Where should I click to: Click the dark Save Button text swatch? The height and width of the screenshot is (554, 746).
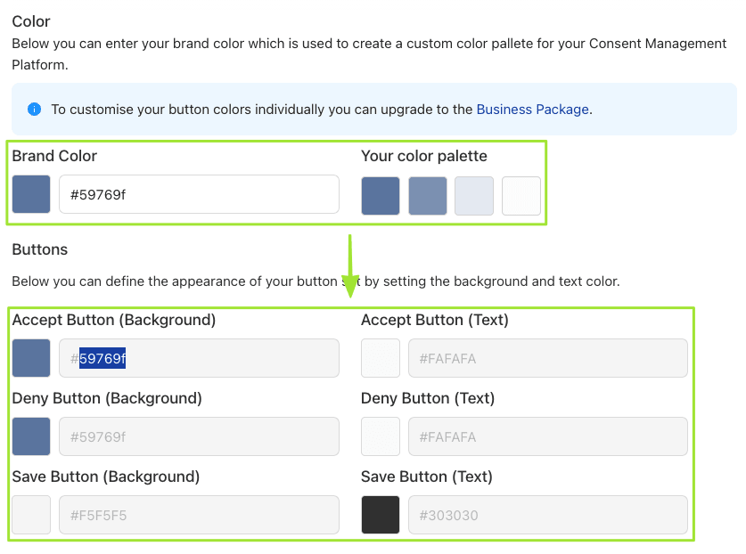[381, 515]
